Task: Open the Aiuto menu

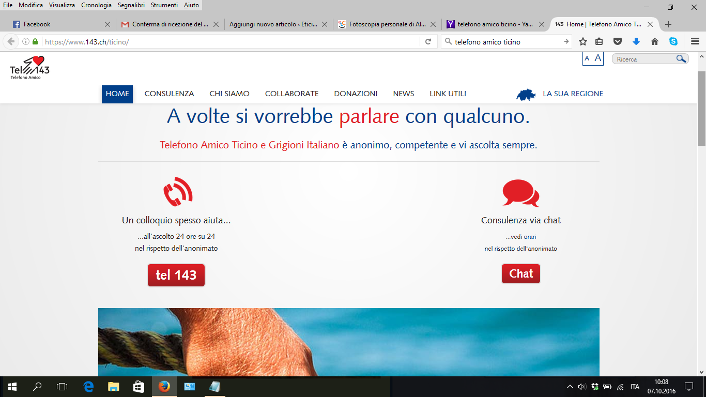Action: 191,5
